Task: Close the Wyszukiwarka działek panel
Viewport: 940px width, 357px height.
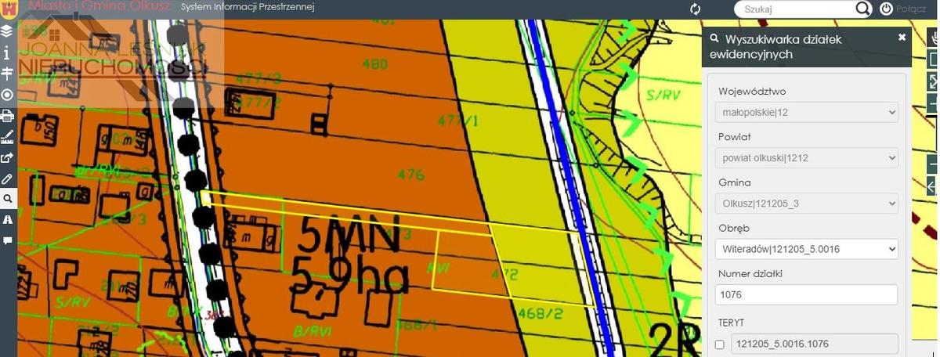Action: (902, 37)
